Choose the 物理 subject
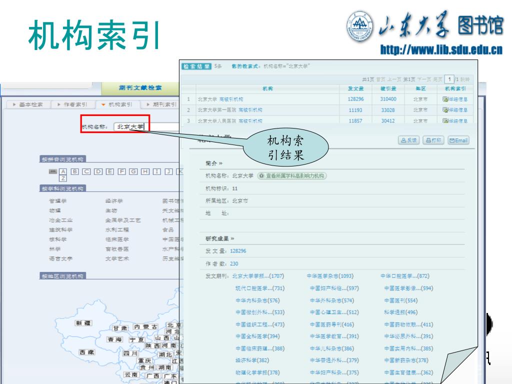 coord(55,210)
